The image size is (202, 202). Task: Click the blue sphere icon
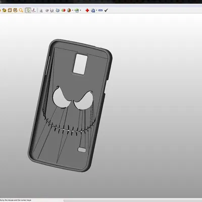point(58,11)
